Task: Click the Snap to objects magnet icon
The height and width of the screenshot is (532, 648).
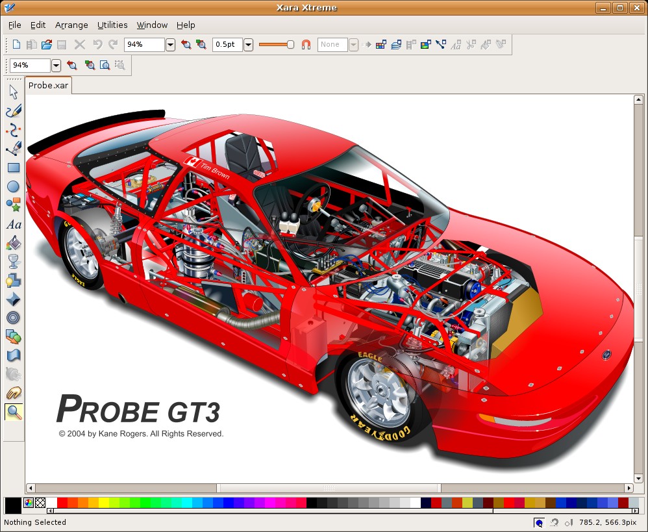Action: [x=306, y=44]
